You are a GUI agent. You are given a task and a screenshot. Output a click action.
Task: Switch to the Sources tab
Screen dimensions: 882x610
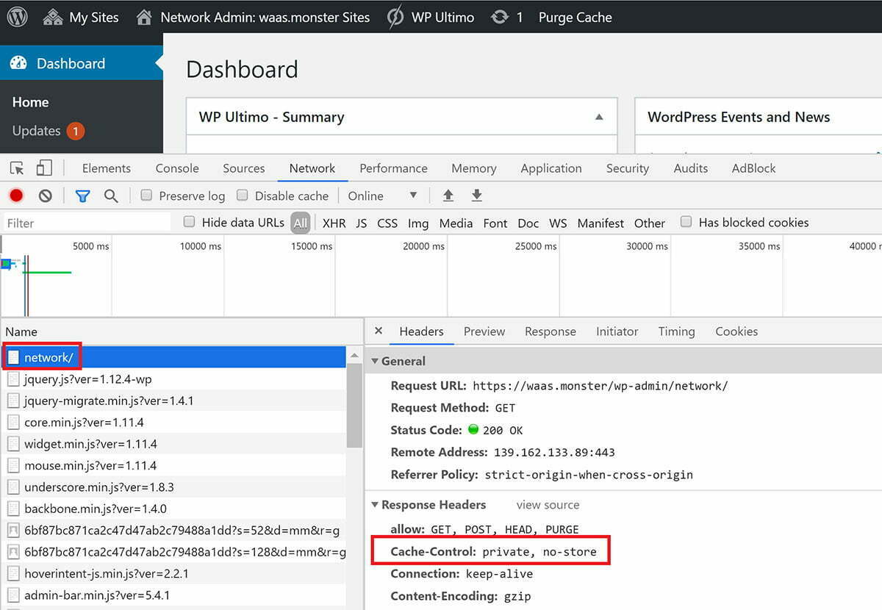tap(244, 168)
